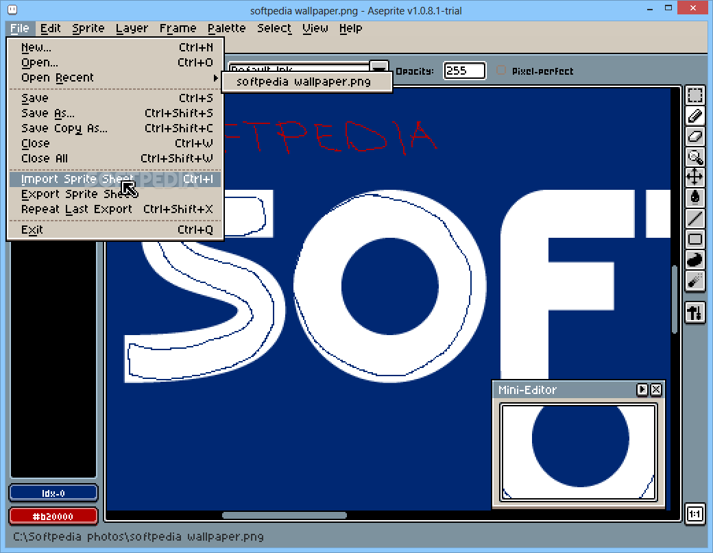This screenshot has width=713, height=553.
Task: Open the Edit menu
Action: [x=51, y=28]
